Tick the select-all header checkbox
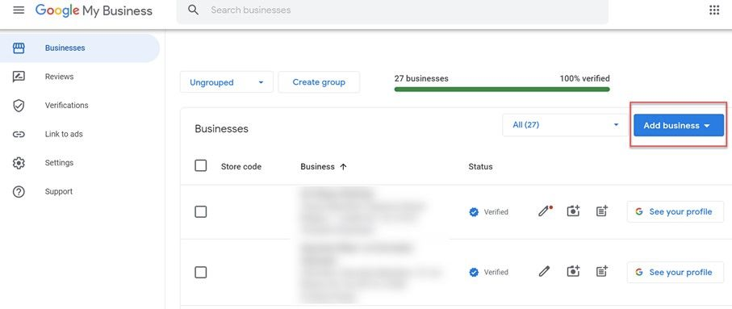This screenshot has height=309, width=732. 201,165
